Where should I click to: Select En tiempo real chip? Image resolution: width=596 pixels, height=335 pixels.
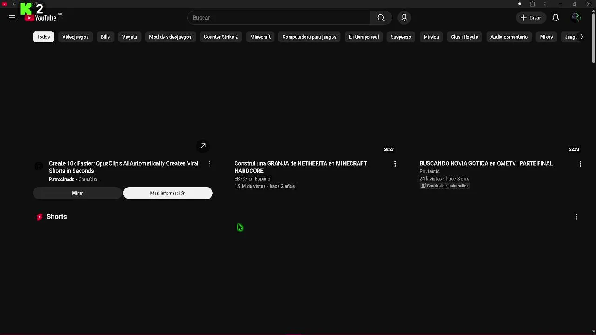[364, 37]
